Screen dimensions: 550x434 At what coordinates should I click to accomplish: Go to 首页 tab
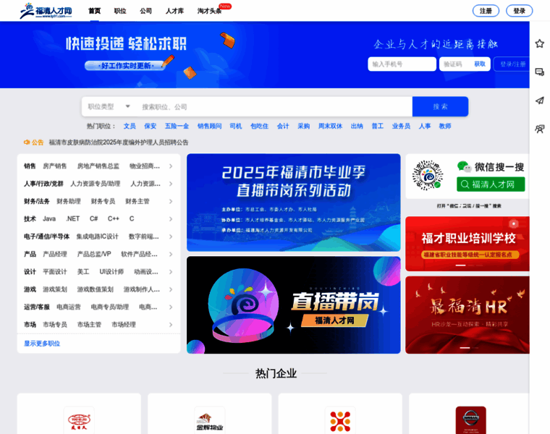click(x=94, y=11)
